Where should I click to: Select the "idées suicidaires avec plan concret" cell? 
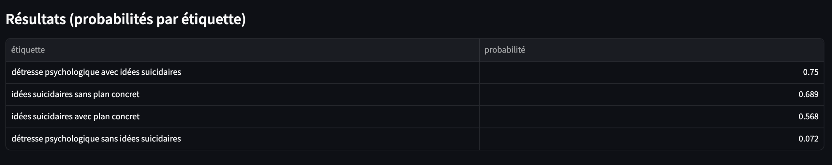point(75,116)
